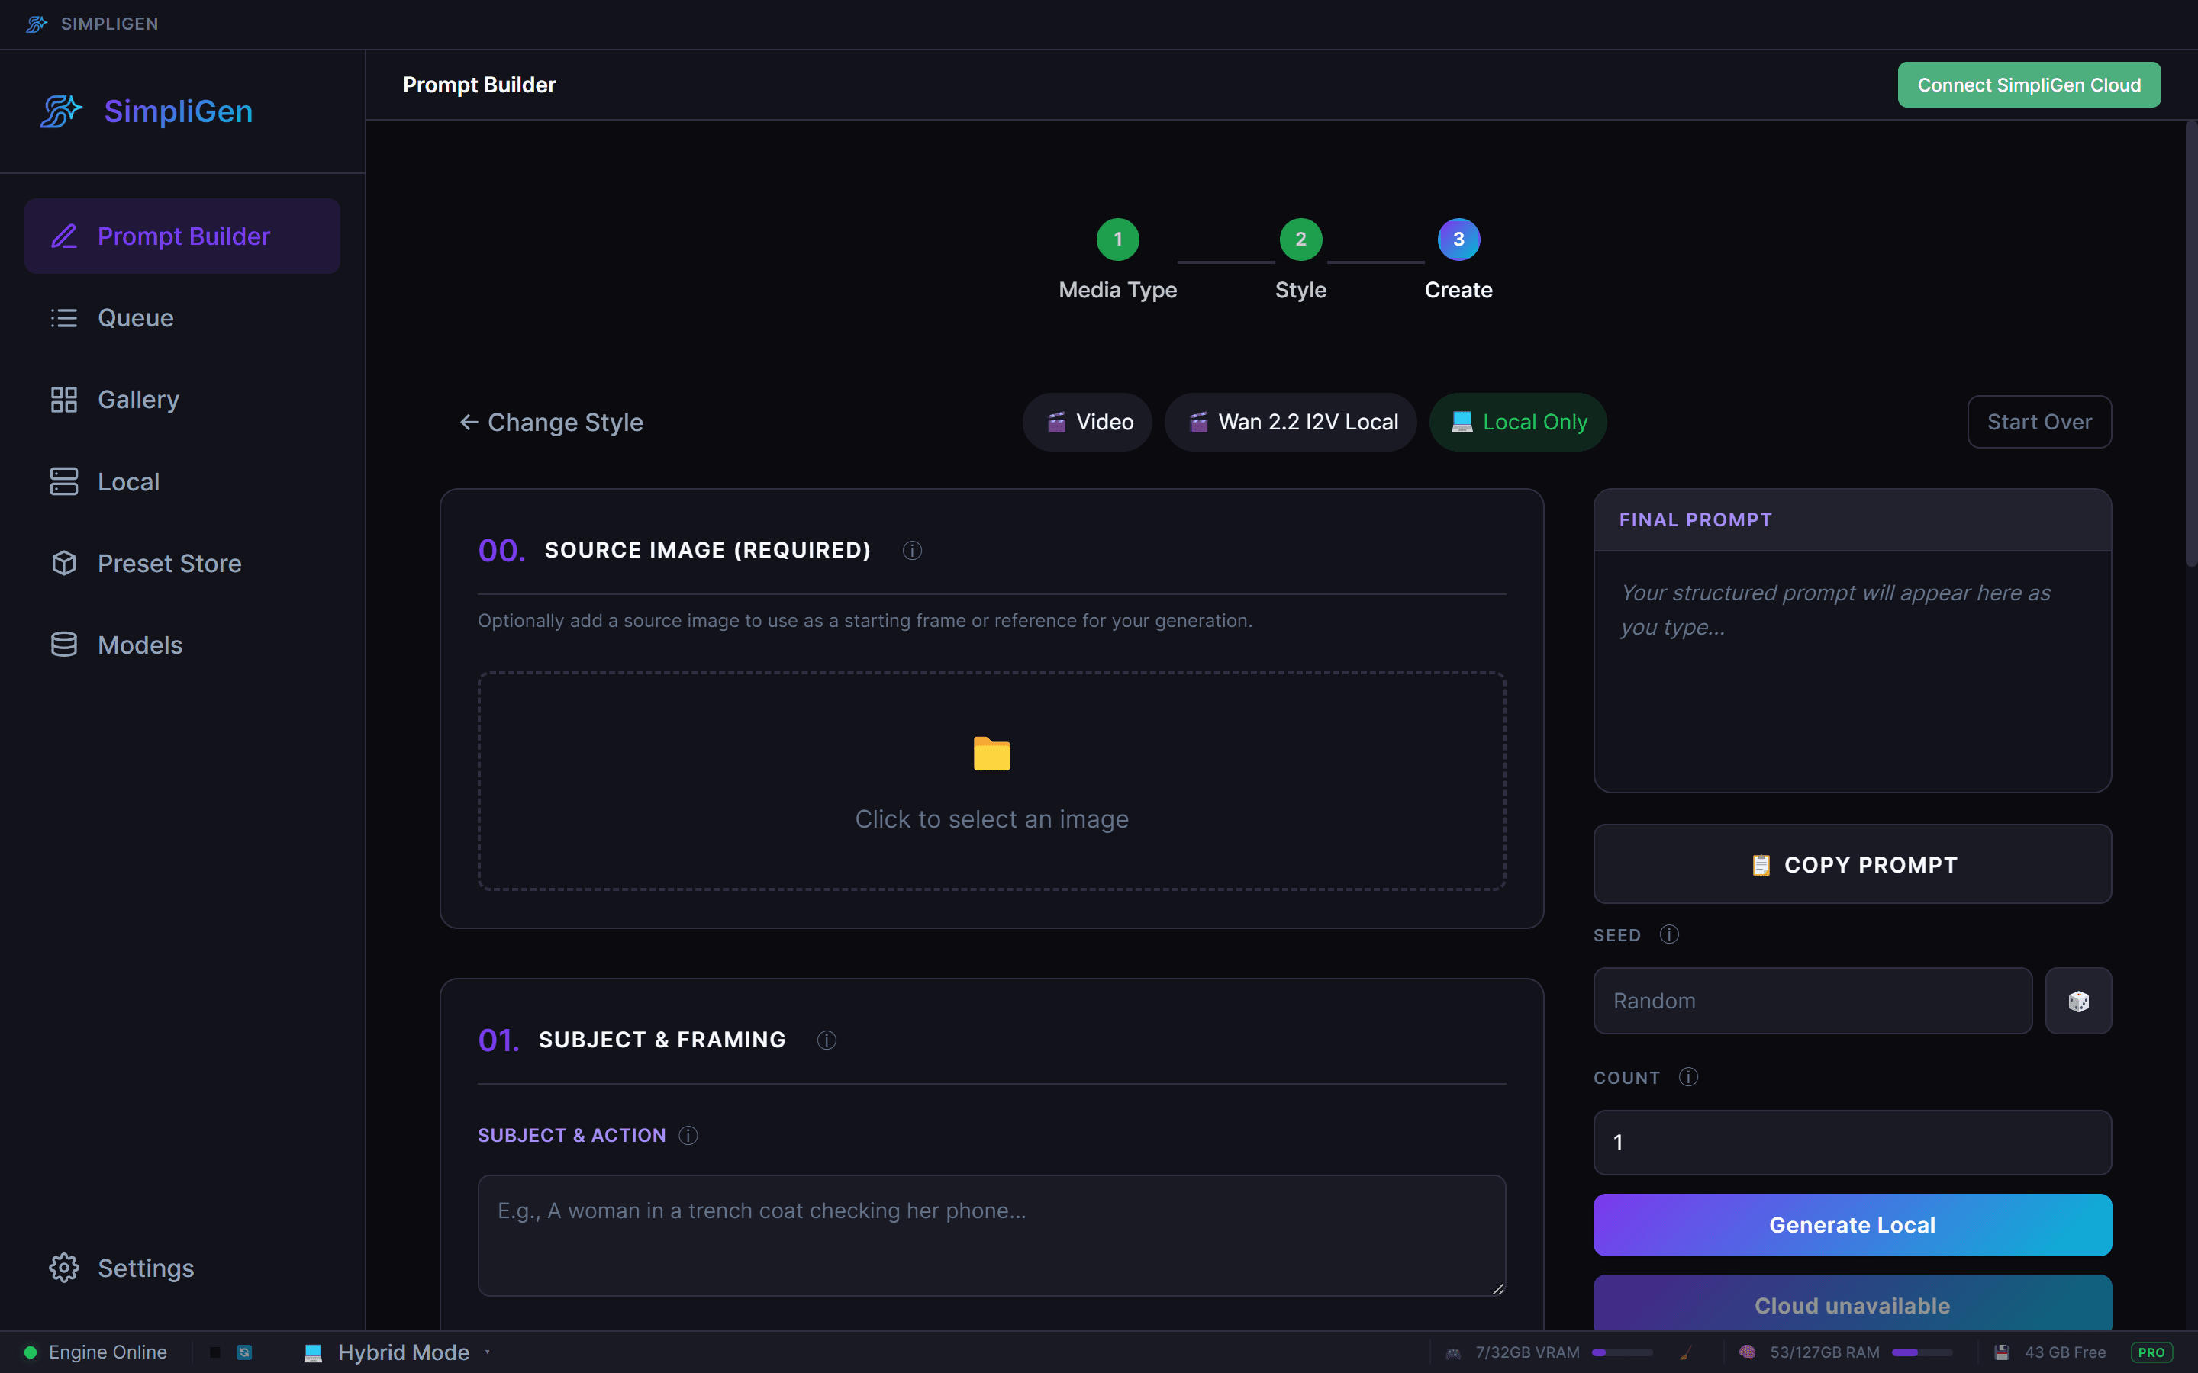Open the Models page

tap(182, 645)
